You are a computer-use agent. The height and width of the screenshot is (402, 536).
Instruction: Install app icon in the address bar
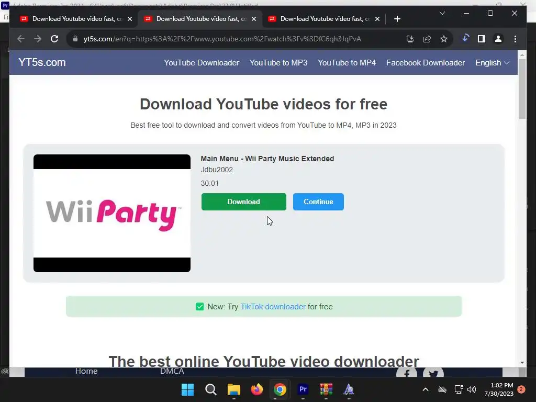[410, 39]
